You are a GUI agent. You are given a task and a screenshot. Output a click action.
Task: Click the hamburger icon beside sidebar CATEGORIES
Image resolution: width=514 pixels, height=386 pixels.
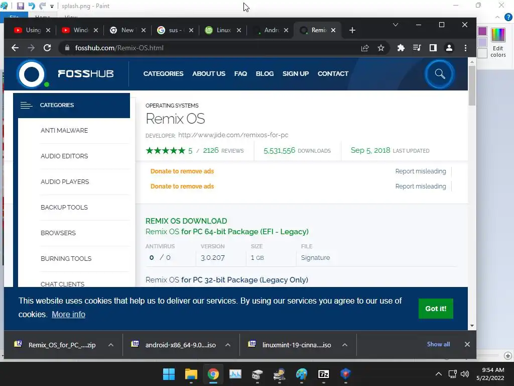click(26, 105)
